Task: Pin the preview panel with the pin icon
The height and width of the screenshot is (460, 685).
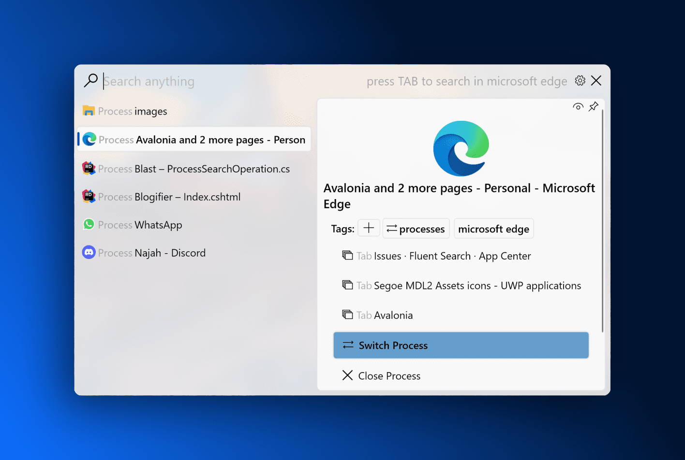Action: (x=594, y=106)
